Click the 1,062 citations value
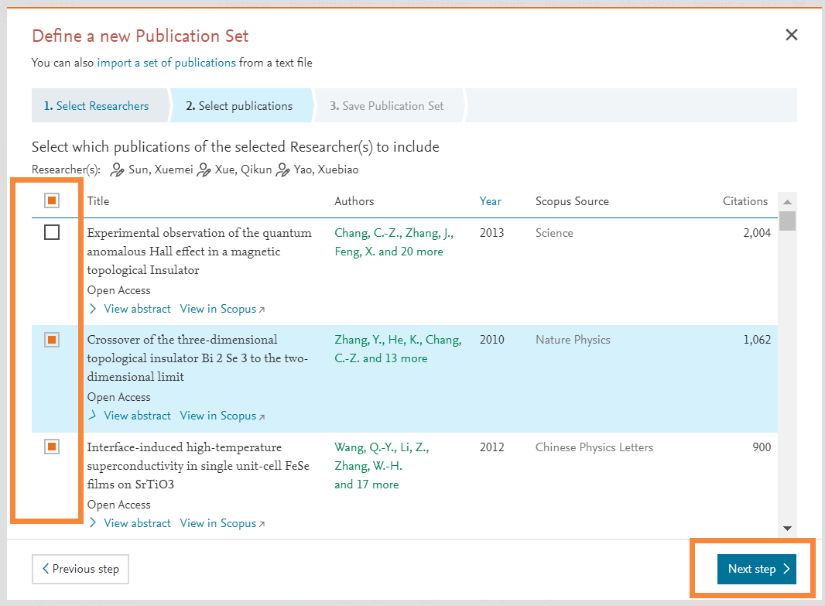 tap(757, 340)
